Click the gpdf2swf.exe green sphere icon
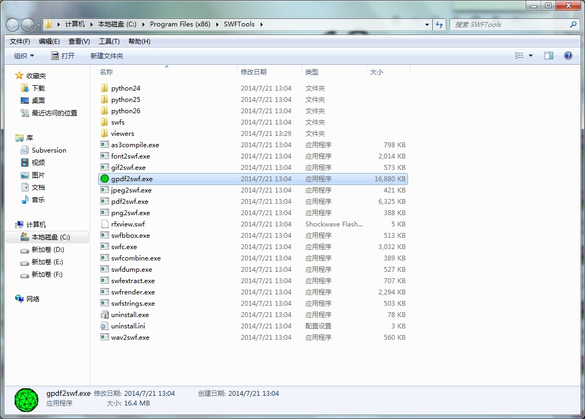Screen dimensions: 585x419 [105, 179]
